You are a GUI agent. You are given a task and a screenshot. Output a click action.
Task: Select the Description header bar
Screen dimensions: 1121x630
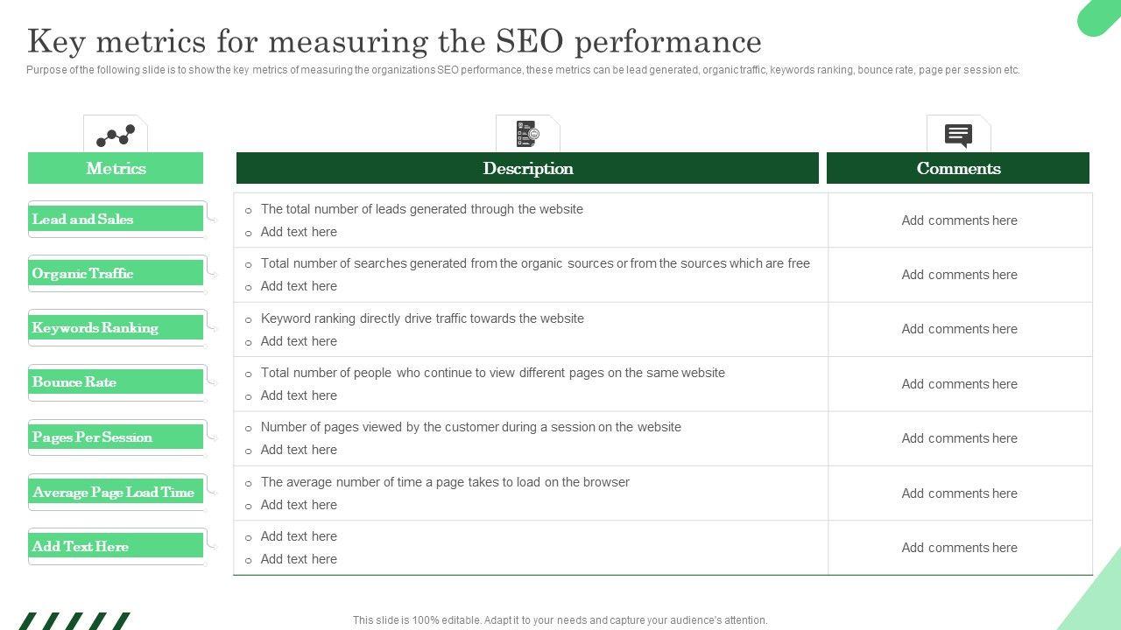click(x=527, y=168)
